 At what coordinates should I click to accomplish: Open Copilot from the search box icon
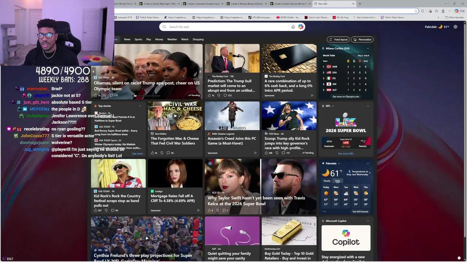click(301, 27)
